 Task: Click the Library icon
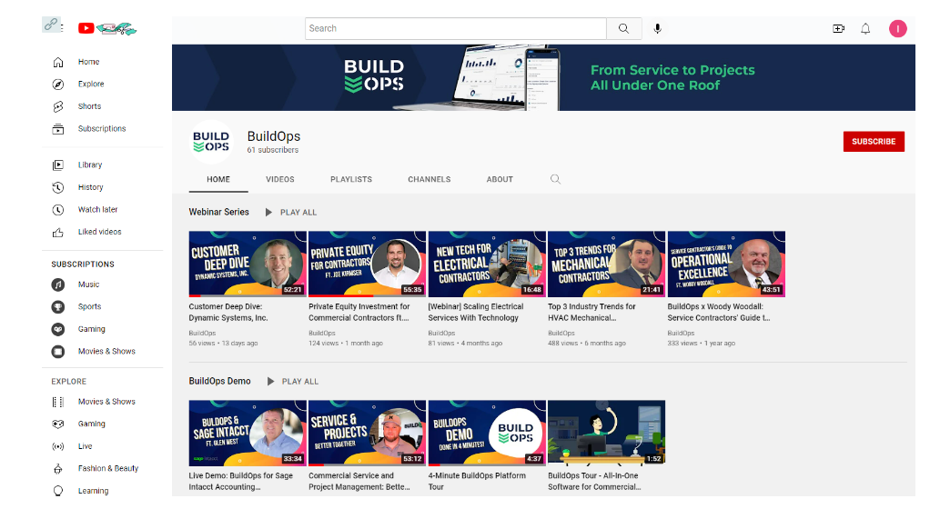click(57, 165)
